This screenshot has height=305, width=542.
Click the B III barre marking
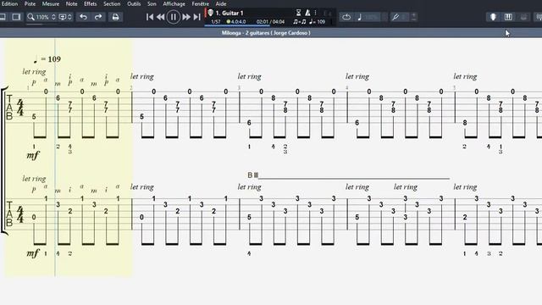click(252, 175)
